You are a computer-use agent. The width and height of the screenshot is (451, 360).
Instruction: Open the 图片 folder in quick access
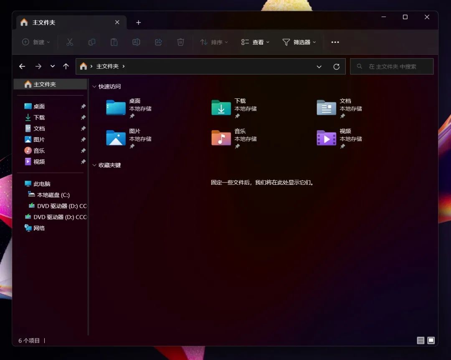(129, 138)
